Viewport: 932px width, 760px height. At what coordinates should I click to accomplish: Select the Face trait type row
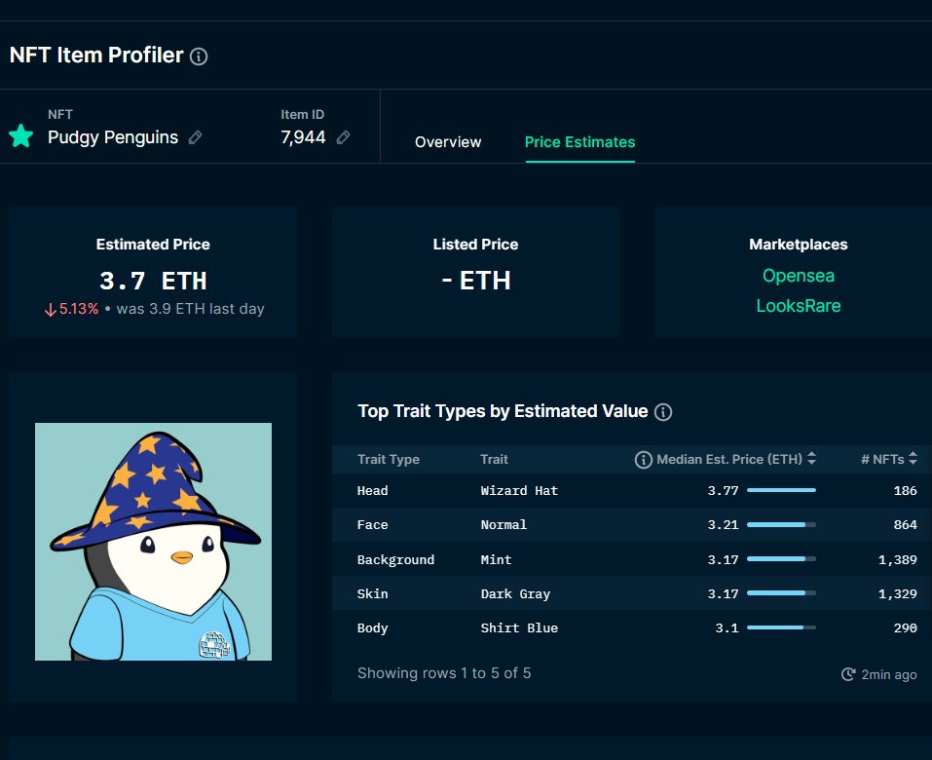click(x=632, y=525)
